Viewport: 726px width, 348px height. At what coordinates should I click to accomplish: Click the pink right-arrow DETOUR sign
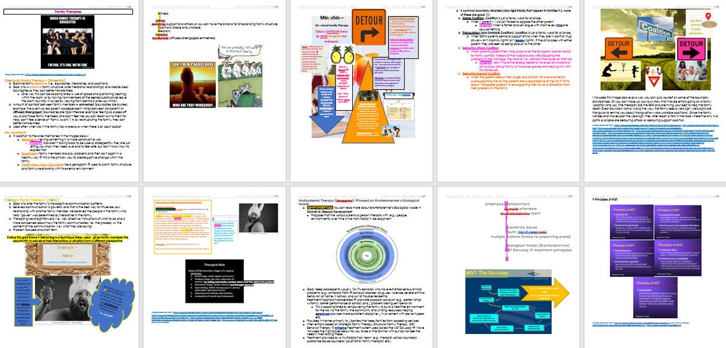(691, 49)
